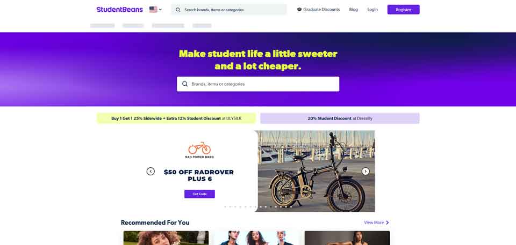The width and height of the screenshot is (516, 245).
Task: Click the Rad Power Bikes logo
Action: (199, 150)
